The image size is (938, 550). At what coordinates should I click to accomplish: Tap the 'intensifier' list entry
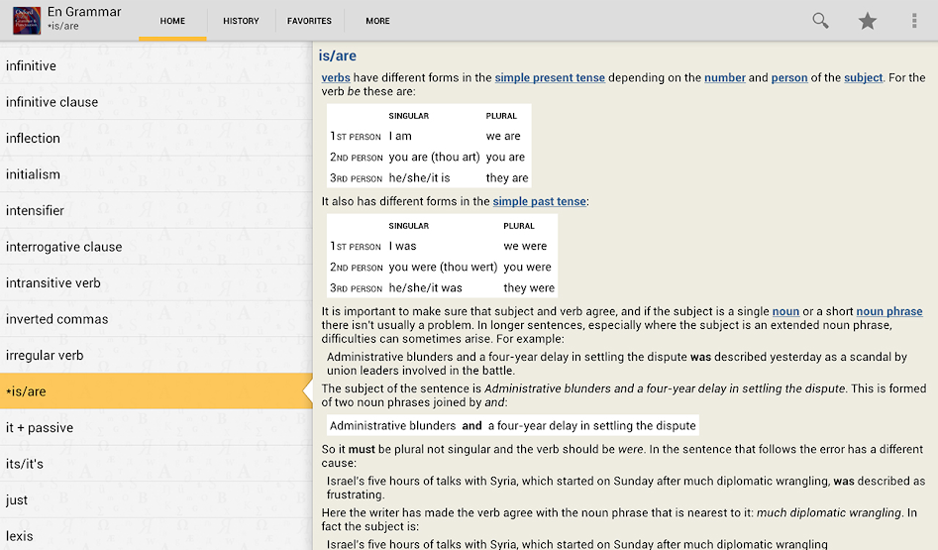coord(35,210)
